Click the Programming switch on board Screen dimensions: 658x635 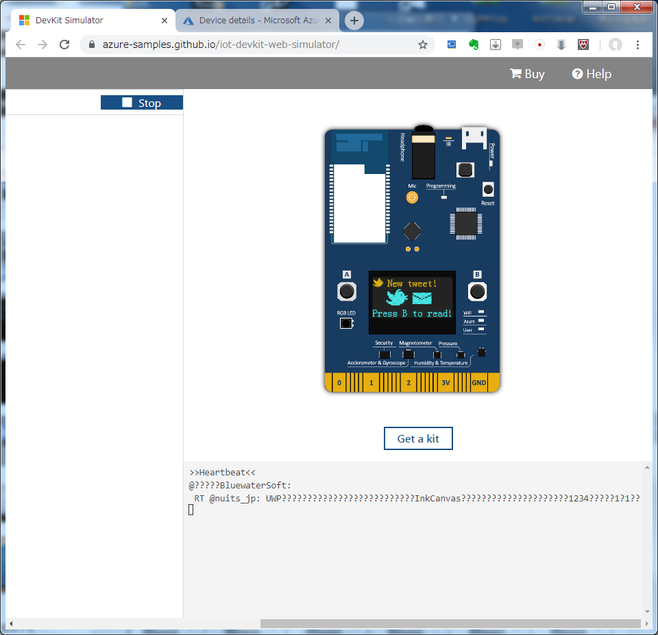tap(443, 197)
